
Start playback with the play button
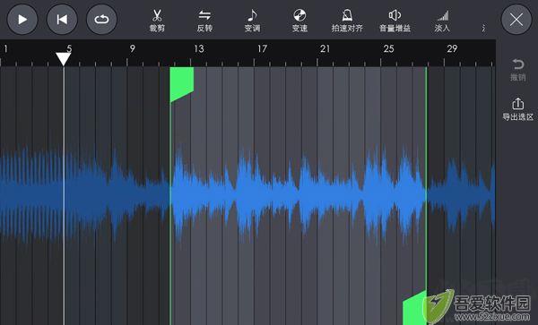[x=22, y=20]
